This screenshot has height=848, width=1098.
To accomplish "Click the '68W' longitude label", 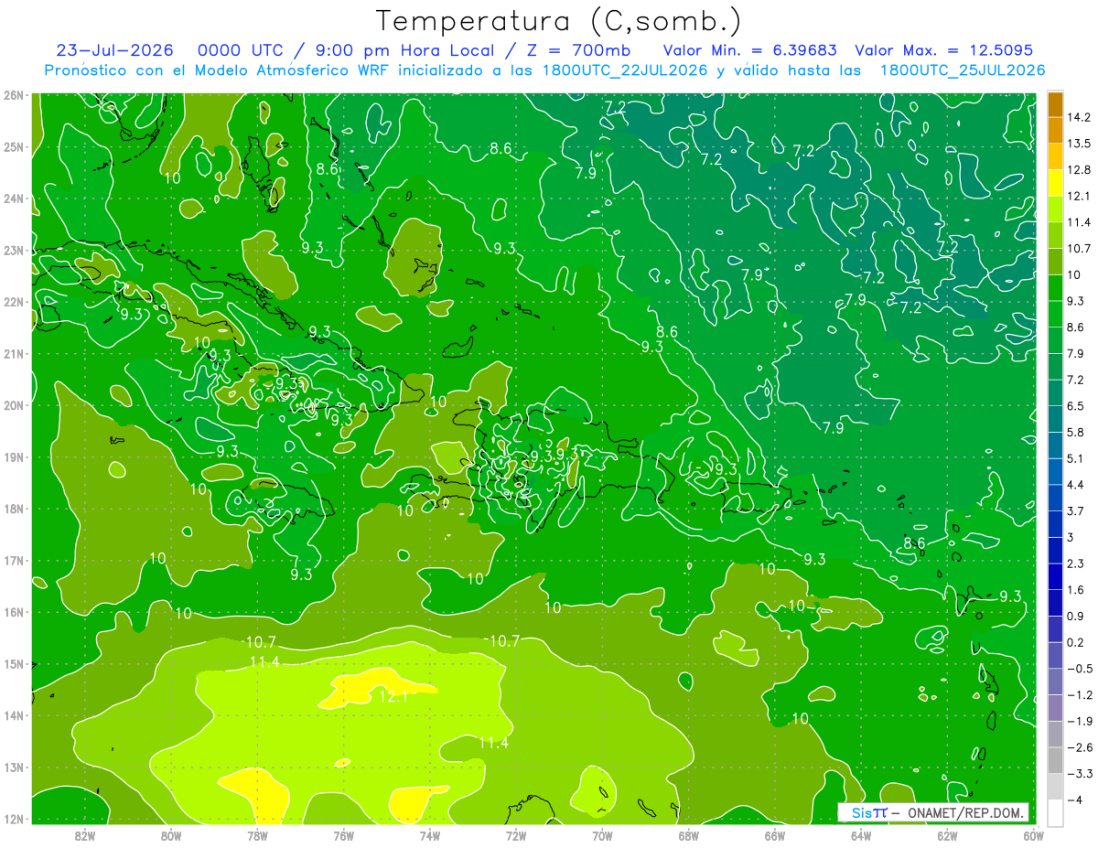I will point(688,835).
